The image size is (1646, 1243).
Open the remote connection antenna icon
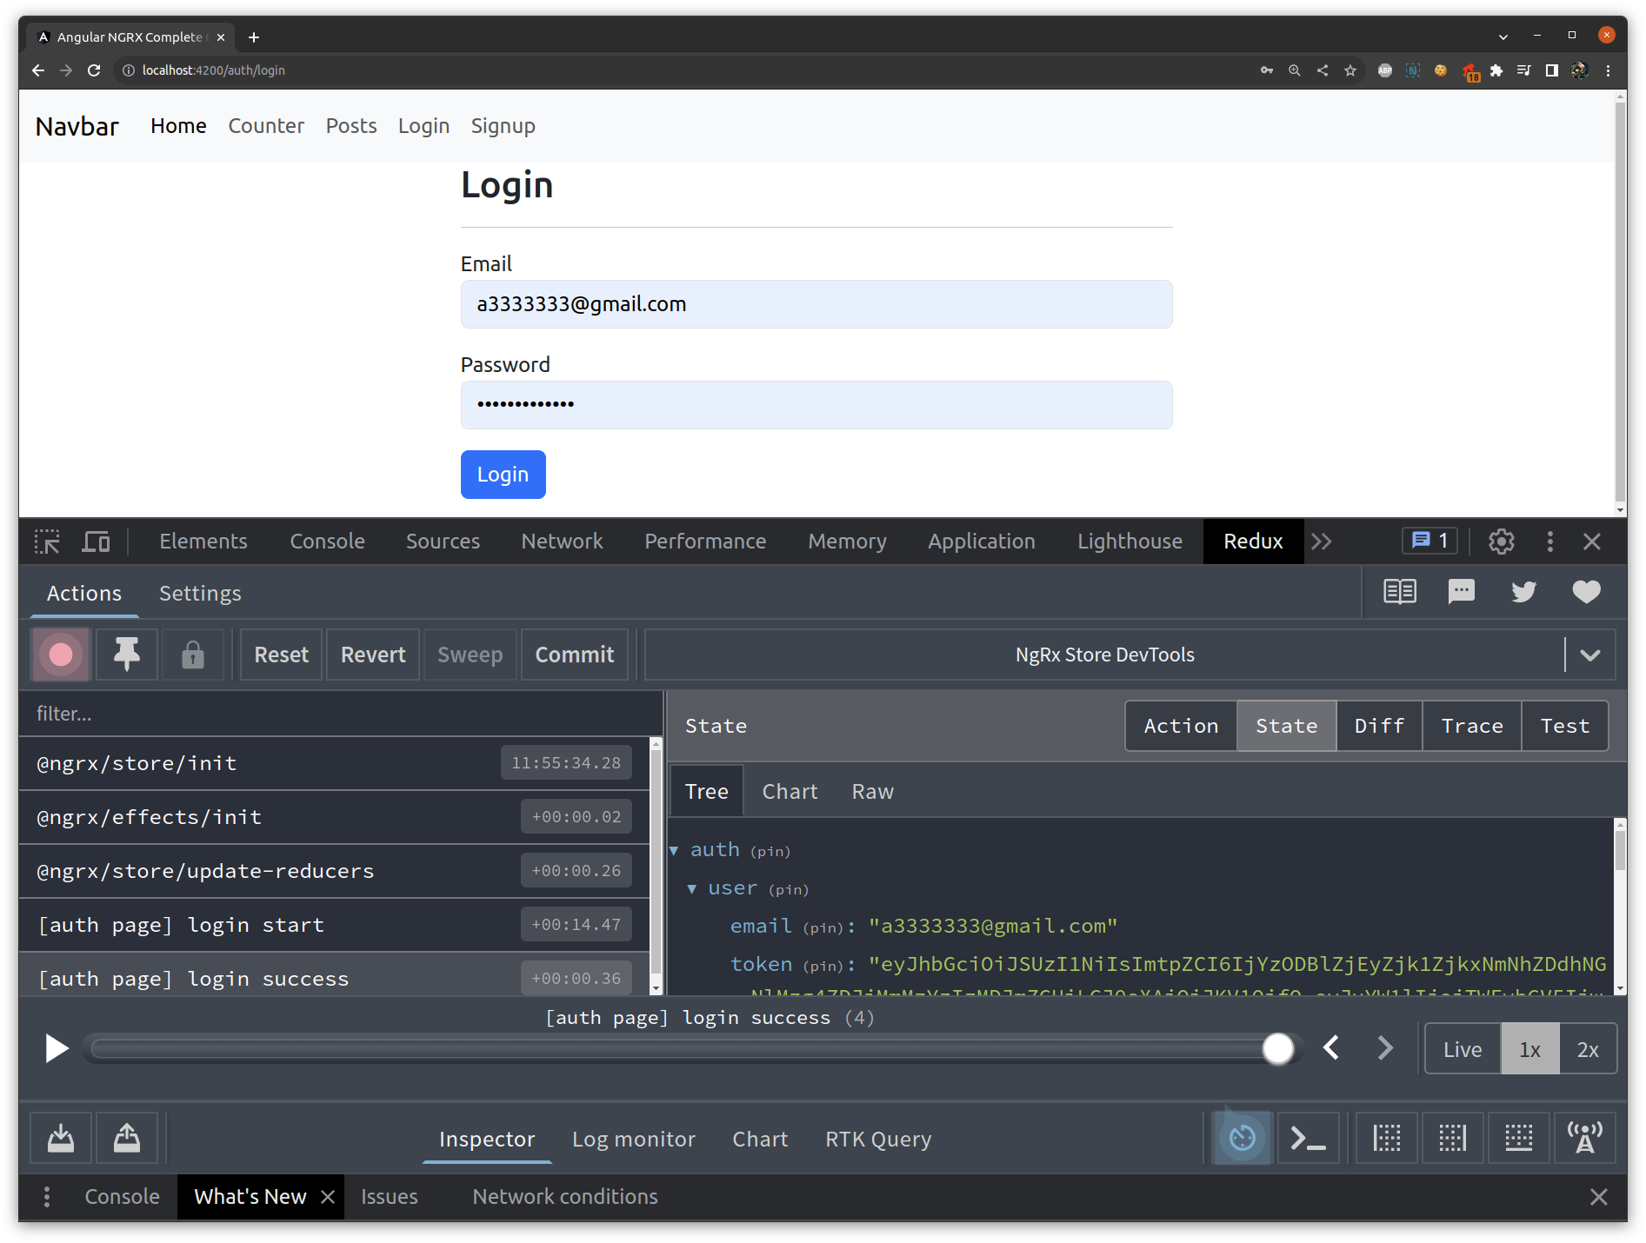point(1584,1138)
